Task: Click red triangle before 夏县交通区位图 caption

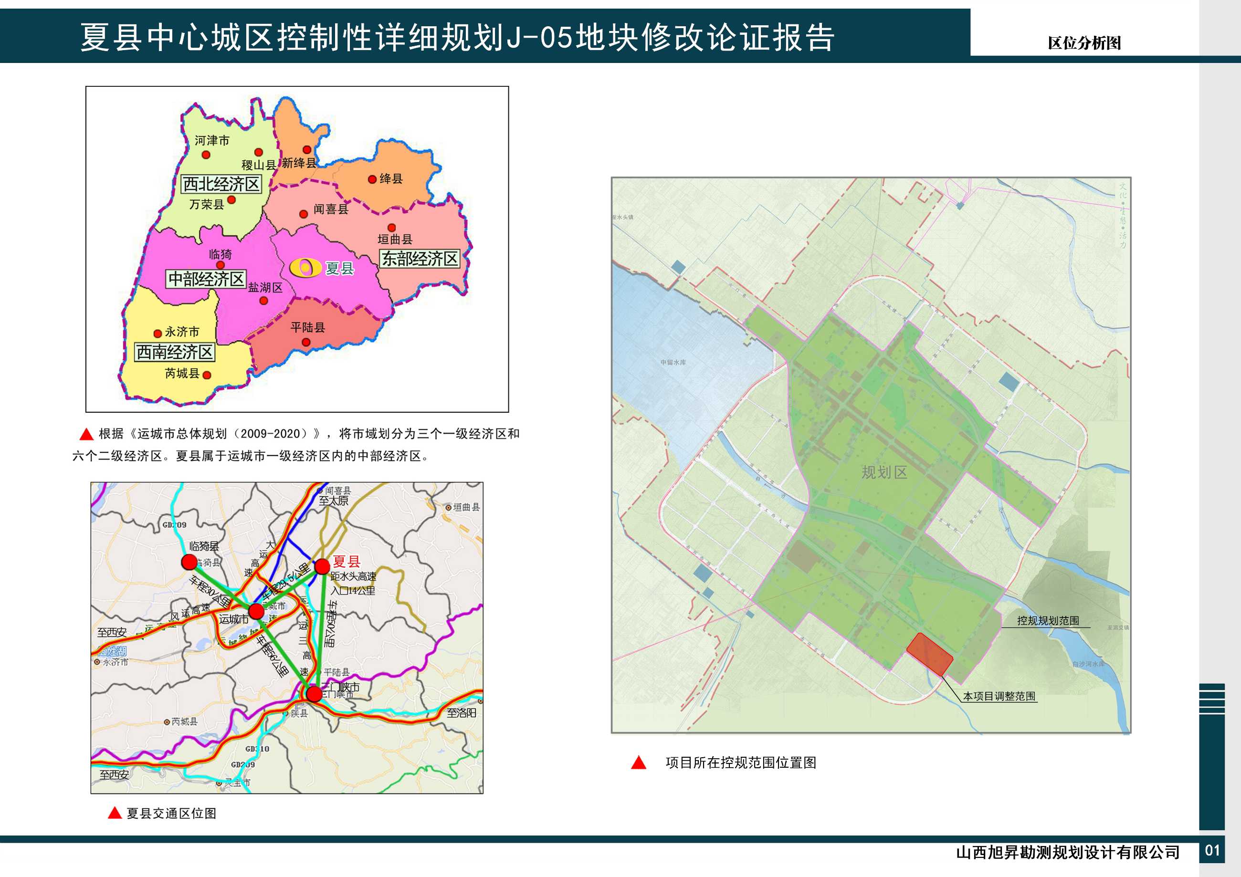Action: (x=115, y=813)
